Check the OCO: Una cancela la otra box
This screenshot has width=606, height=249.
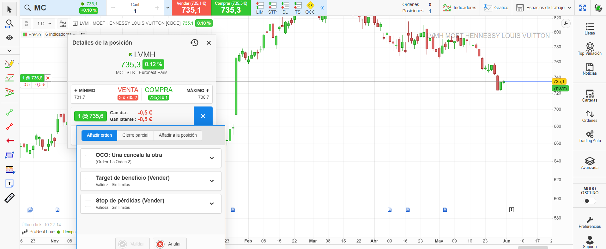coord(88,158)
